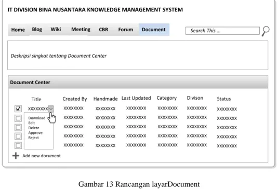
Task: Click the plus icon beside Add new document
Action: tap(16, 156)
